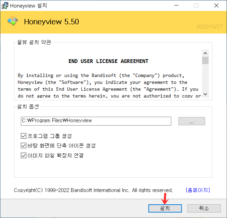Click the Copyright Bandisoft International text

[x=93, y=190]
